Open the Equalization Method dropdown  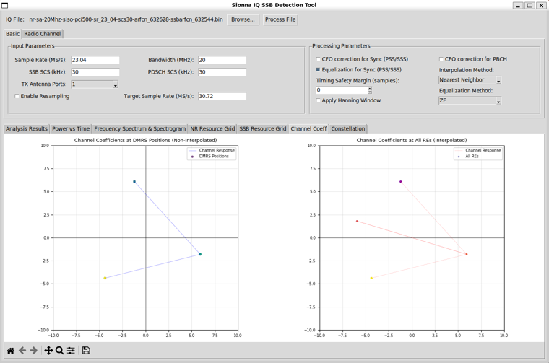coord(498,101)
